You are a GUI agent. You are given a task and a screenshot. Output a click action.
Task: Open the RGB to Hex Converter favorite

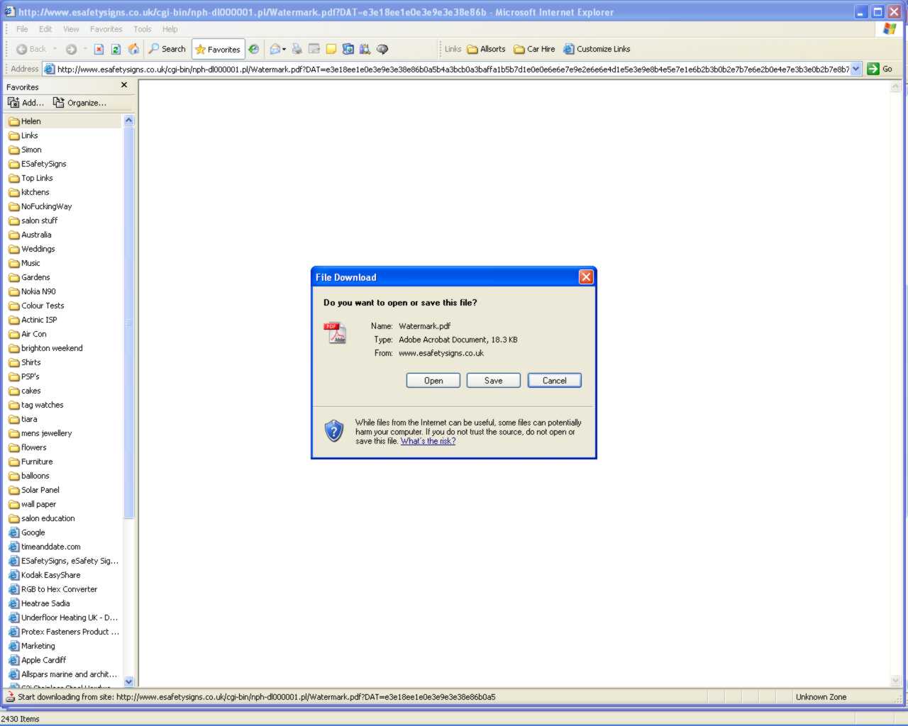(x=59, y=589)
